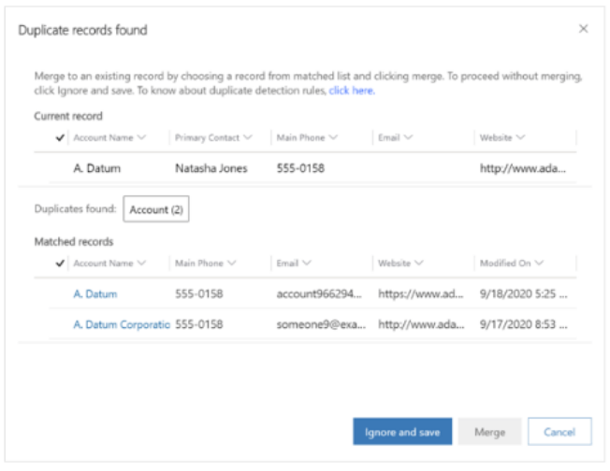Viewport: 610px width, 471px height.
Task: Open Main Phone column dropdown in Current record
Action: click(331, 137)
